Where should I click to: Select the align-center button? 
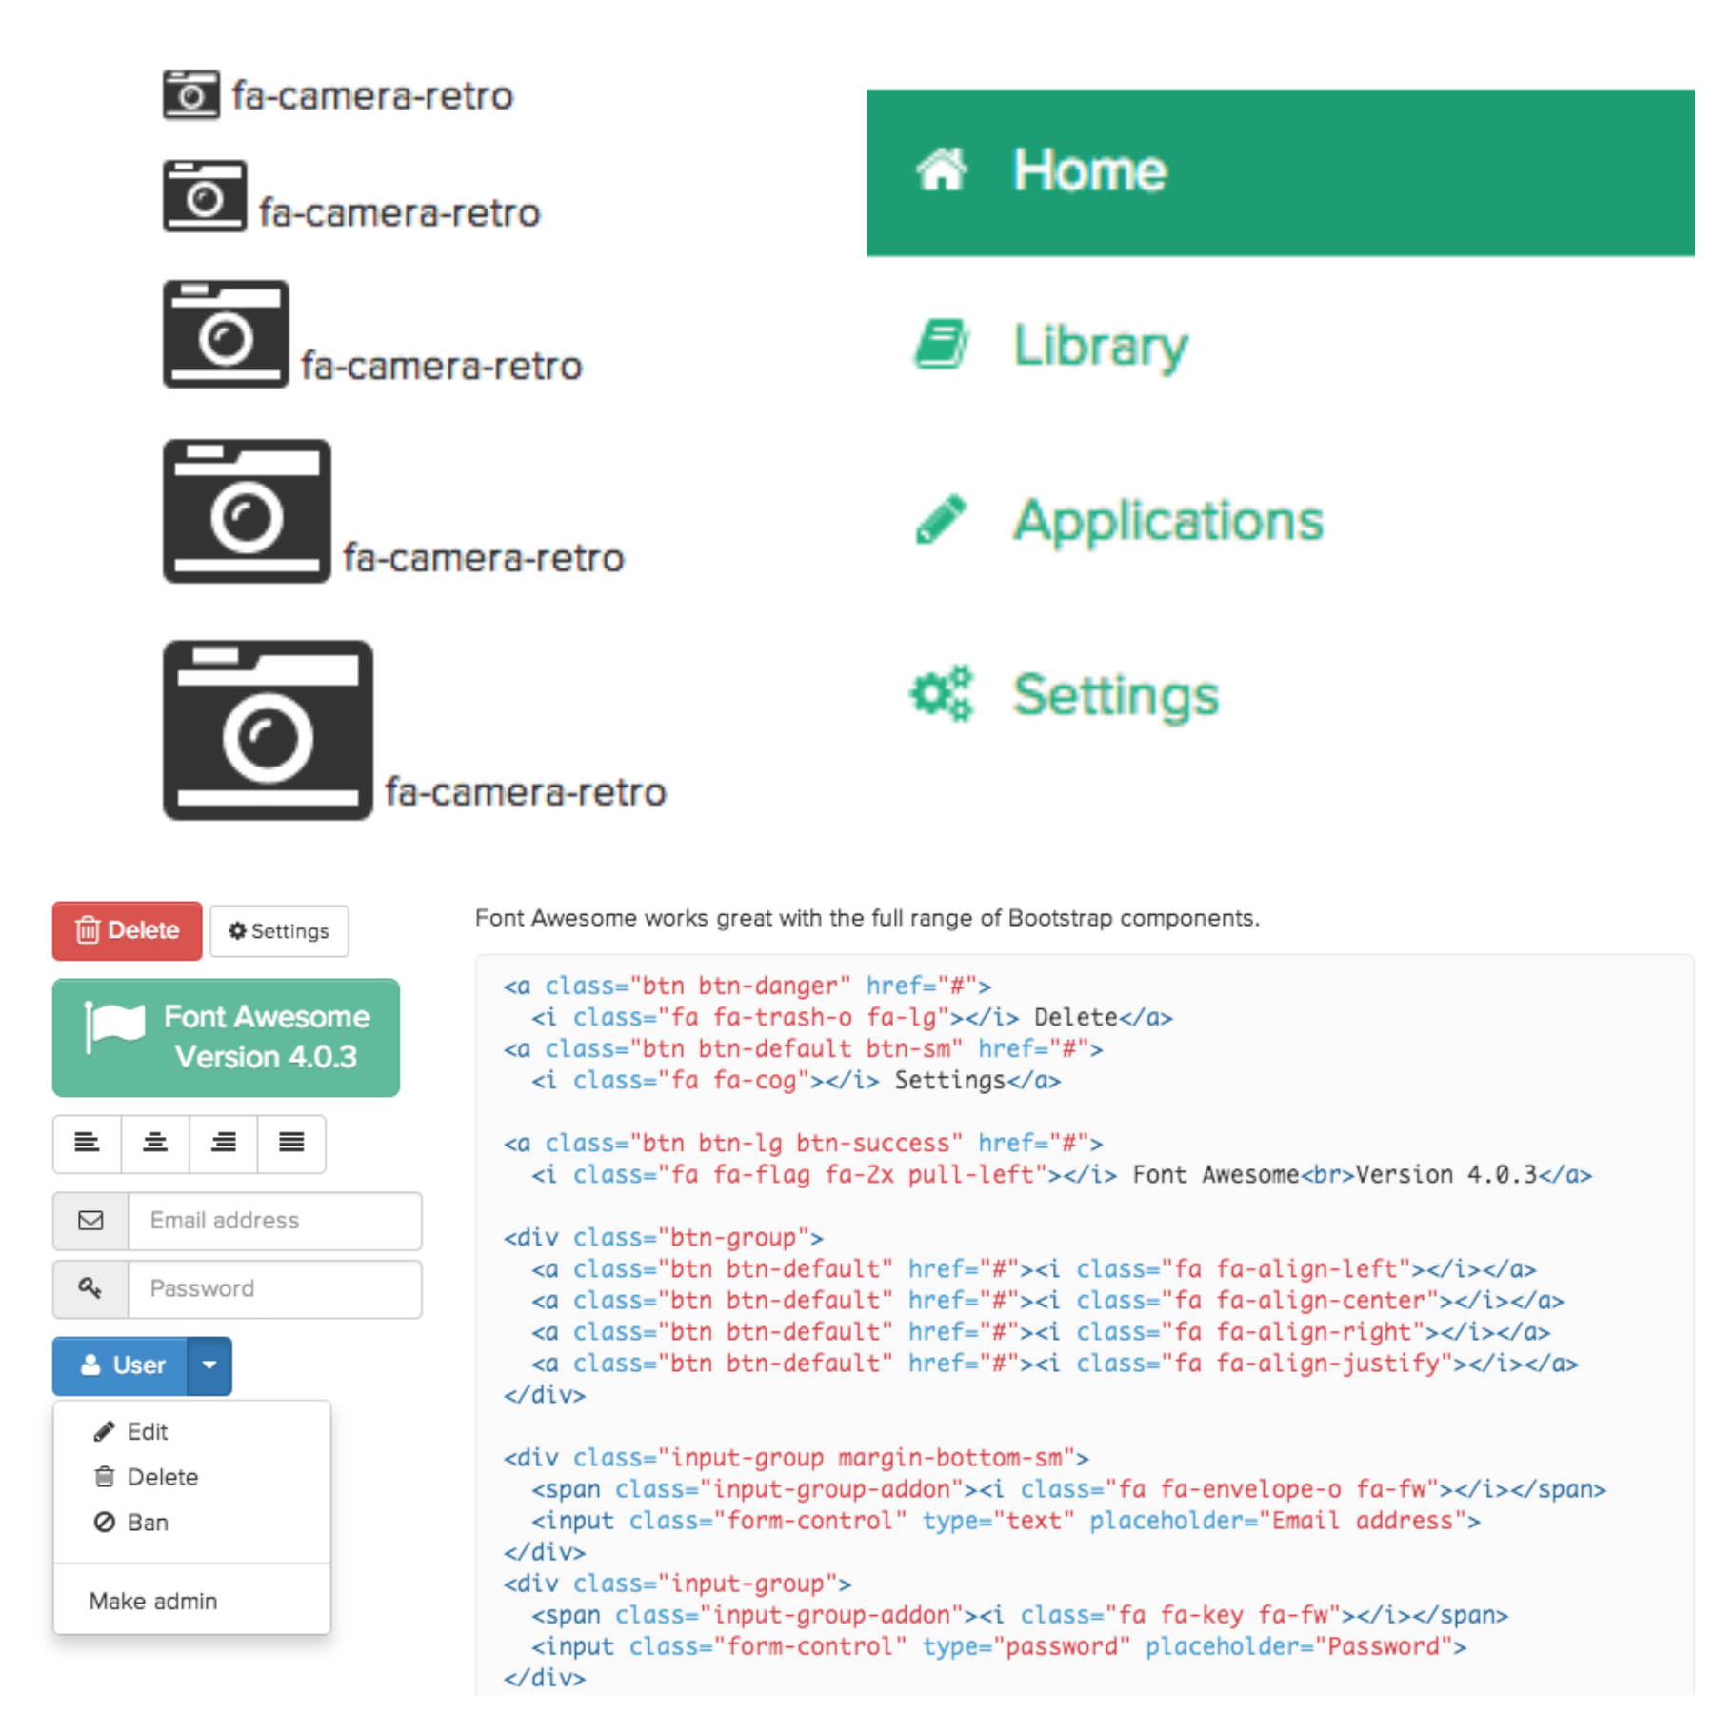click(x=154, y=1144)
